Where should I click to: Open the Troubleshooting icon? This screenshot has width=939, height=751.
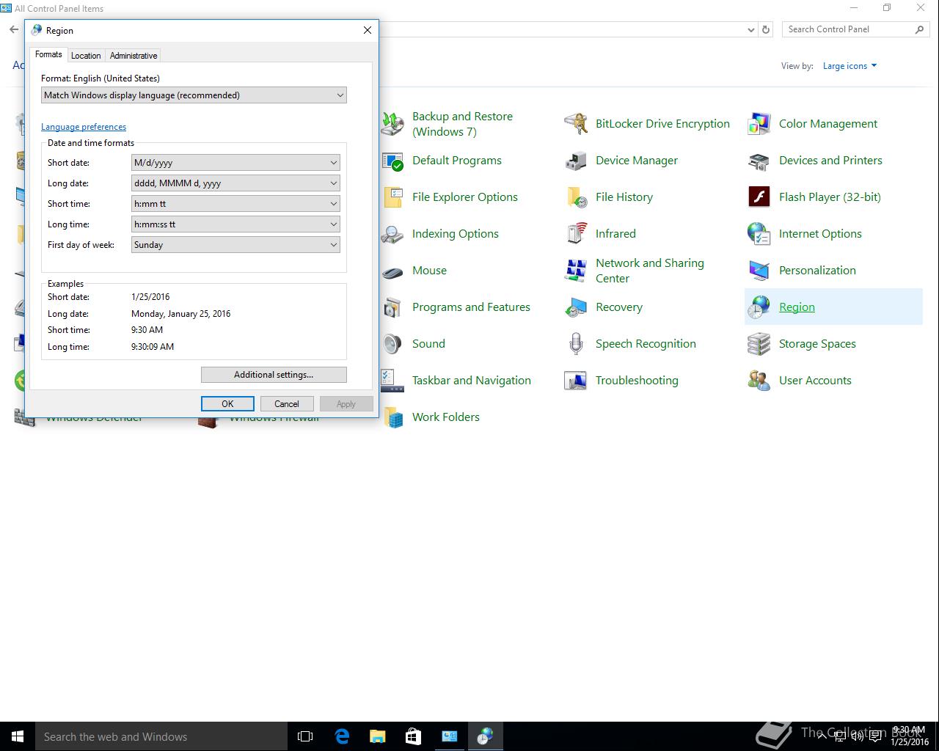tap(576, 381)
